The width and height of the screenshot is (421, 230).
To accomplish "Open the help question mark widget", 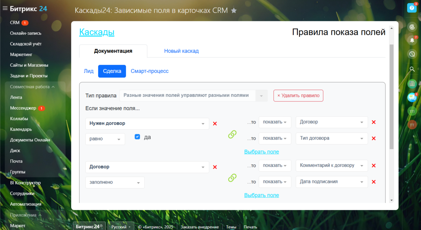I will click(412, 8).
